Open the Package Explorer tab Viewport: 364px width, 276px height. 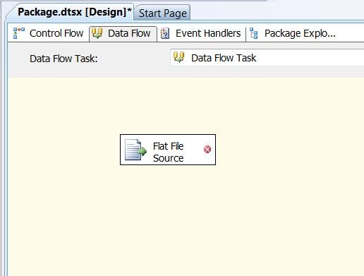tap(293, 33)
